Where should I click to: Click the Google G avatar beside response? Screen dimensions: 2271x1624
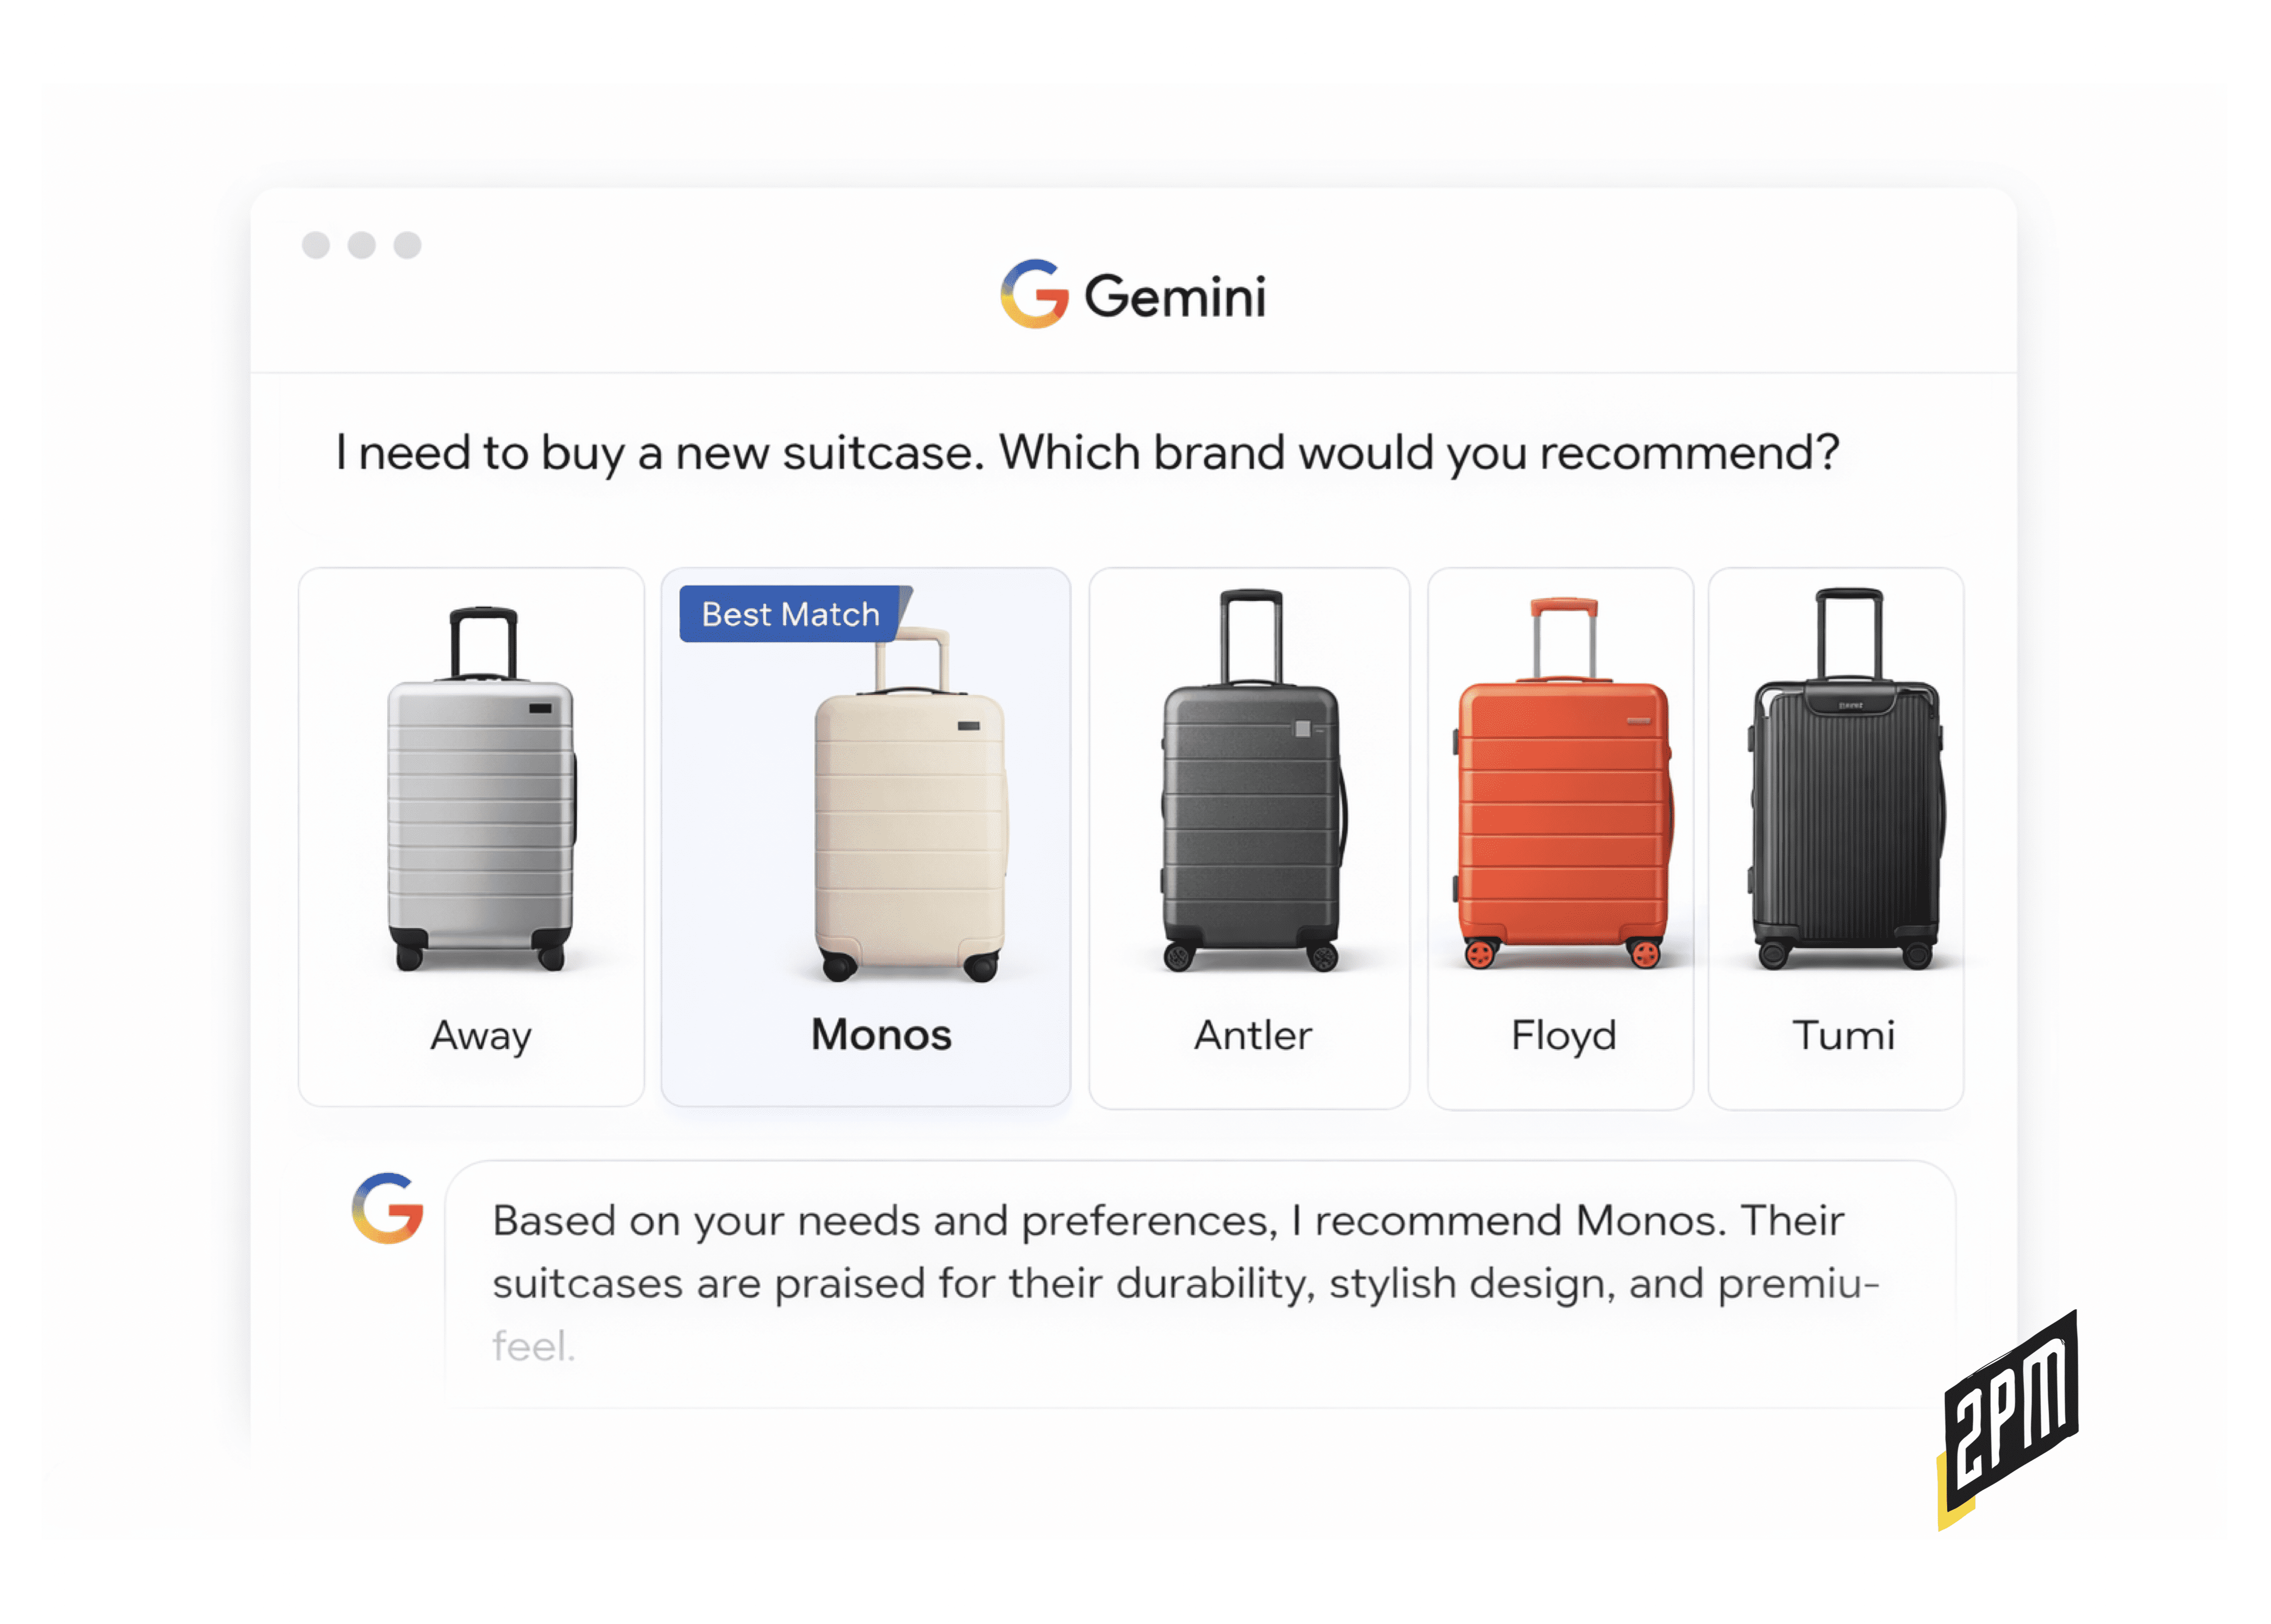[x=387, y=1208]
